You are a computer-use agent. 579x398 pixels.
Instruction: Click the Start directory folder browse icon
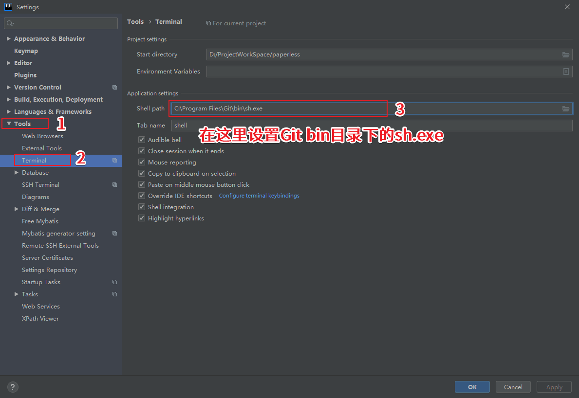[x=565, y=54]
